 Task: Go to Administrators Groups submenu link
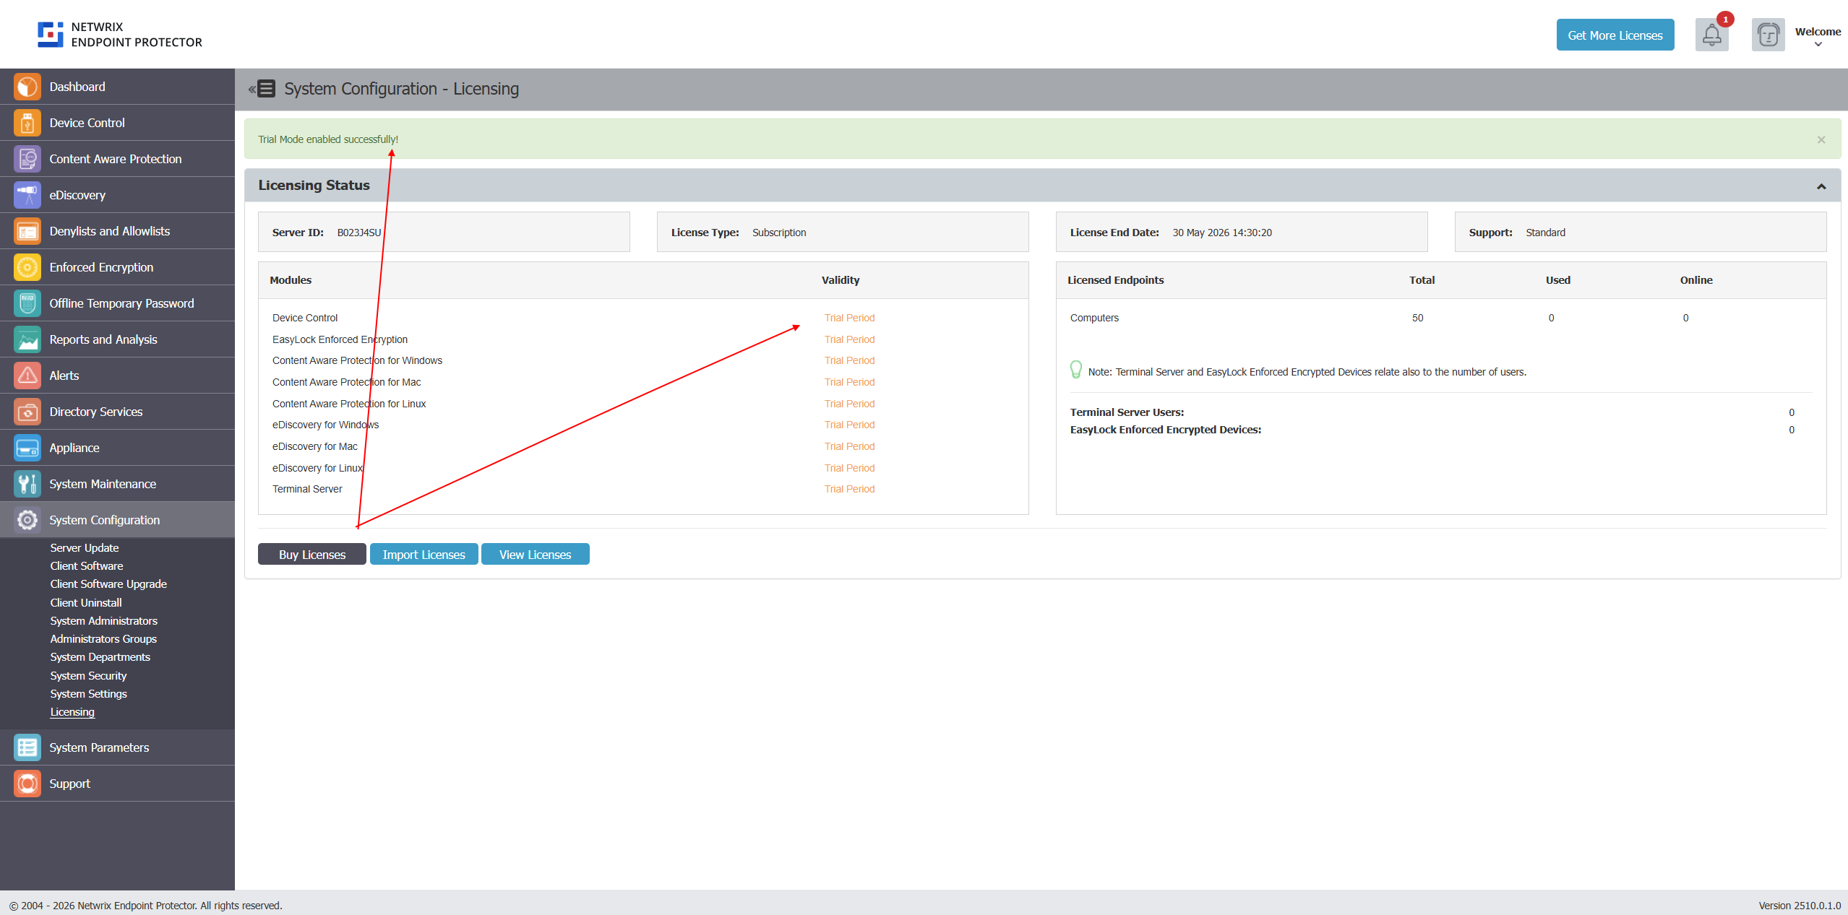coord(103,639)
